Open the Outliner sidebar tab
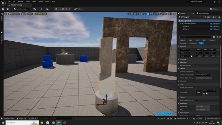 click(2, 17)
